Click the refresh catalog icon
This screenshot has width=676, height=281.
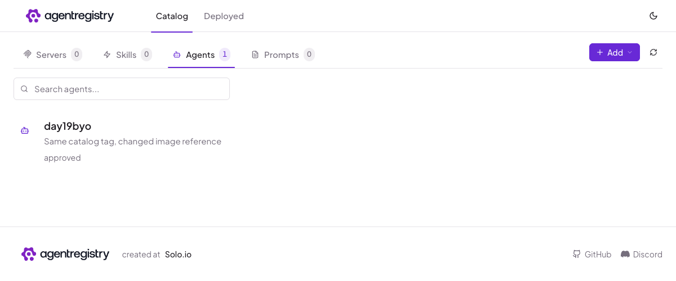click(653, 52)
